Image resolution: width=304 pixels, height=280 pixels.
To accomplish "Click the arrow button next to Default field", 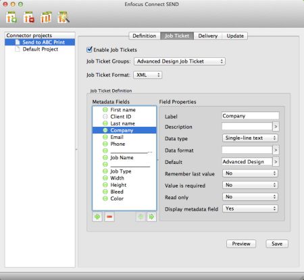I will tap(276, 162).
